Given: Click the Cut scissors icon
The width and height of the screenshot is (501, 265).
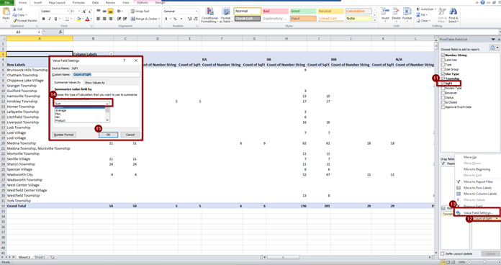Looking at the screenshot, I should 14,9.
